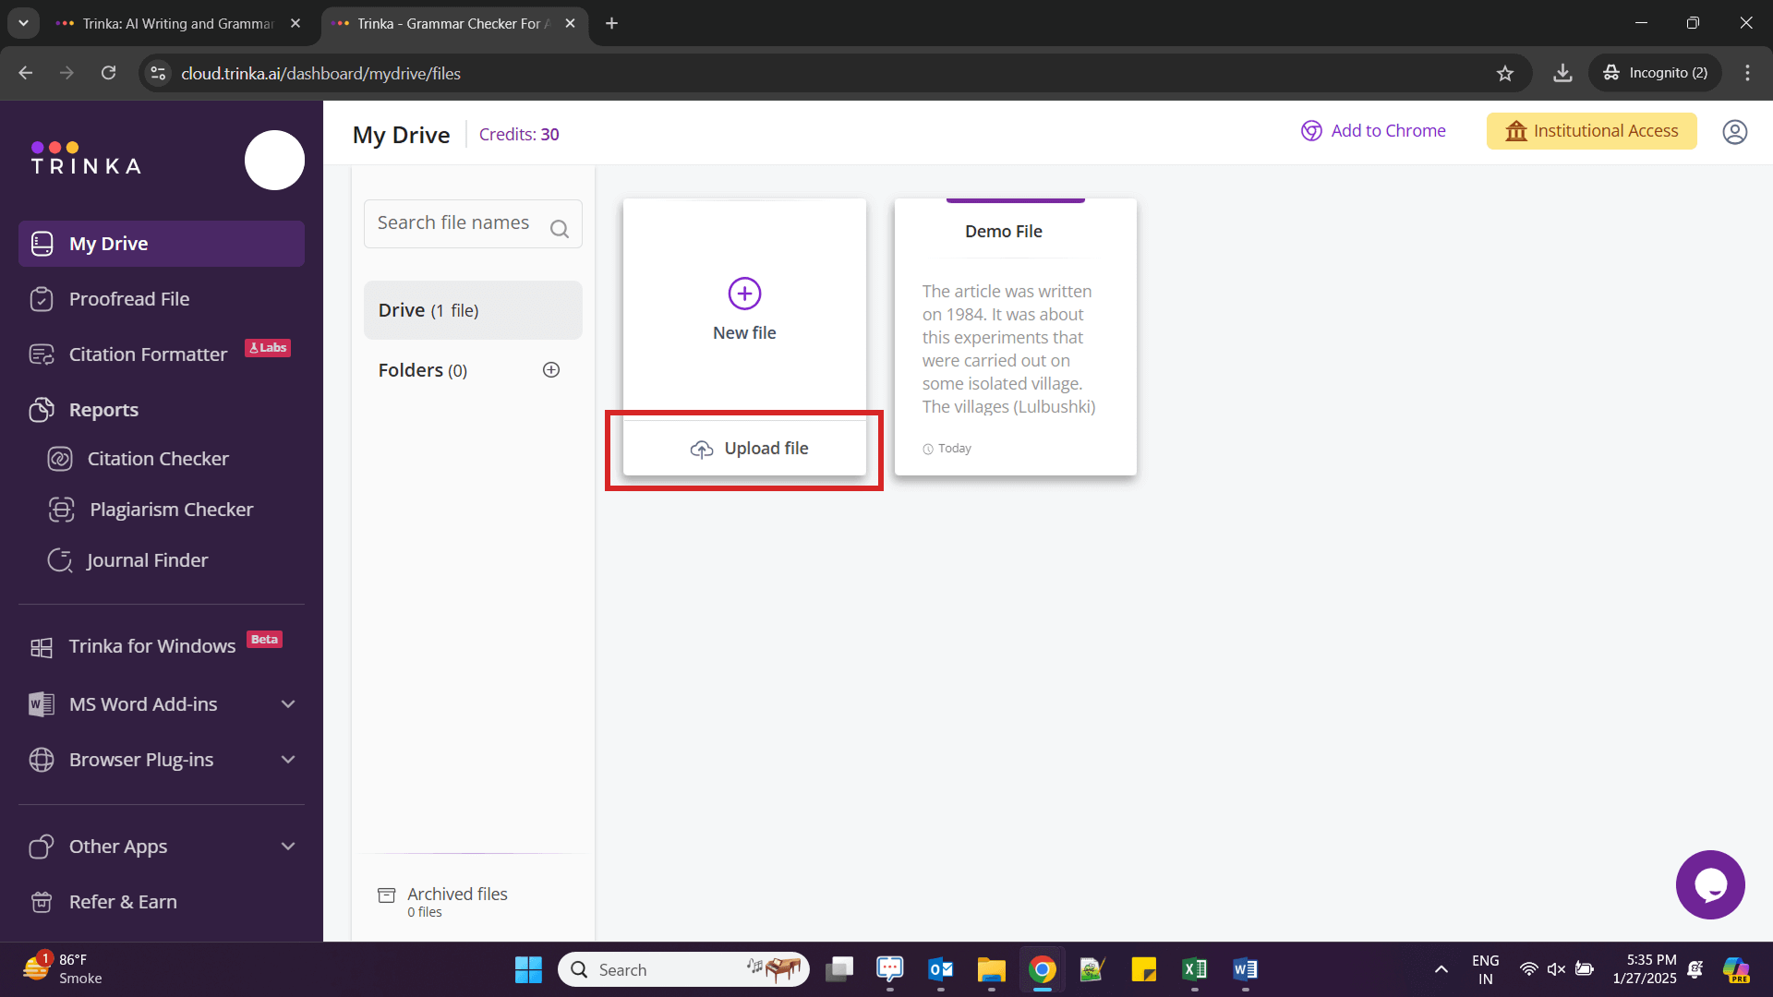Open Refer & Earn page
1773x997 pixels.
[x=123, y=902]
